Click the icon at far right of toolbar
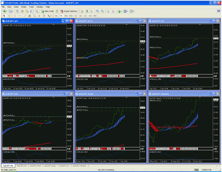The image size is (222, 172). point(218,11)
